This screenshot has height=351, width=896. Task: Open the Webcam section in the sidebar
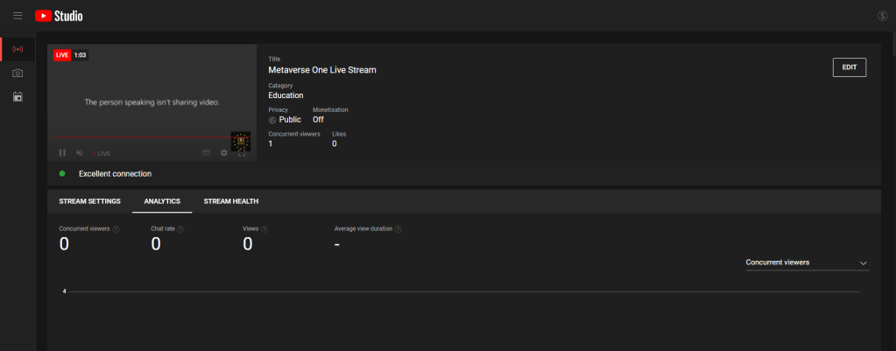(18, 73)
